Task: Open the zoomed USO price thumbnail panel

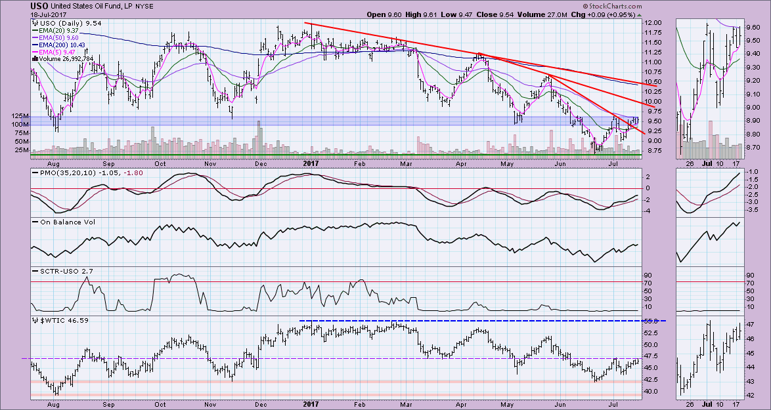Action: coord(709,88)
